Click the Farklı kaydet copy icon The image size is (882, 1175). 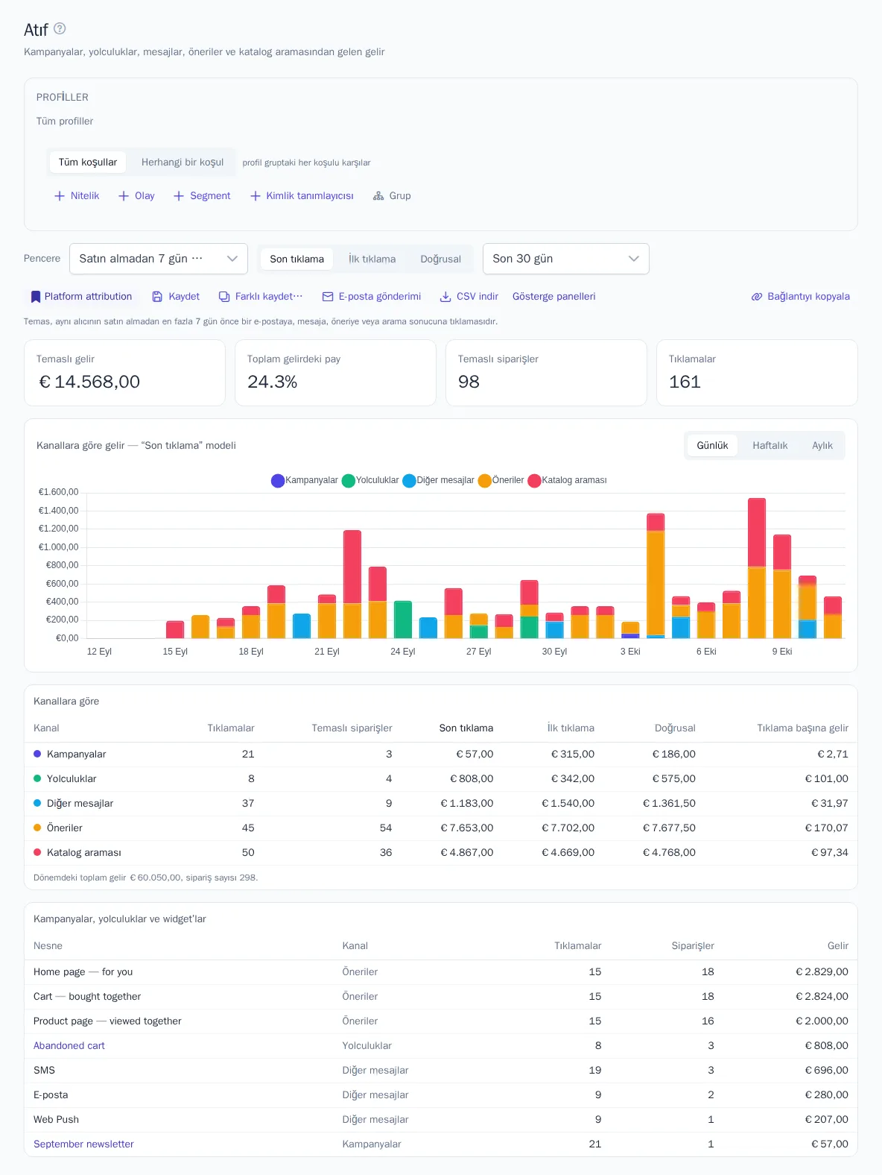pyautogui.click(x=224, y=297)
